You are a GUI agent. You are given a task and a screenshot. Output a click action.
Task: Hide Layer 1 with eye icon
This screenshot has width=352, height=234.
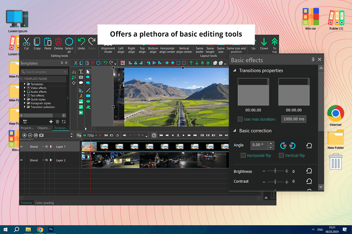(x=22, y=147)
